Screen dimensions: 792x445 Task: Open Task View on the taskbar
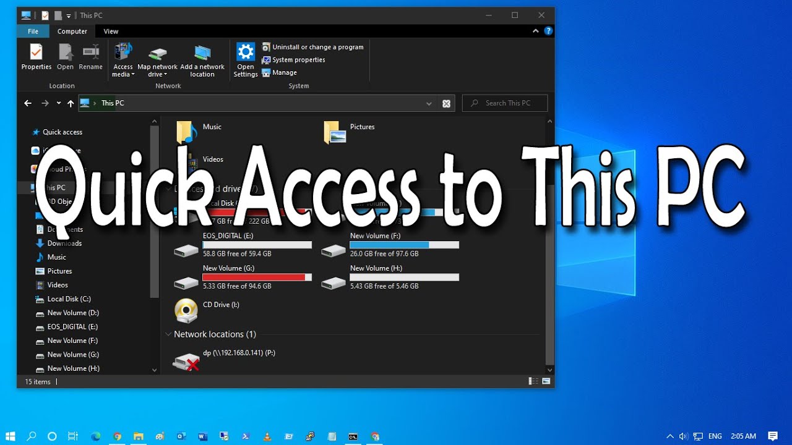[x=73, y=436]
